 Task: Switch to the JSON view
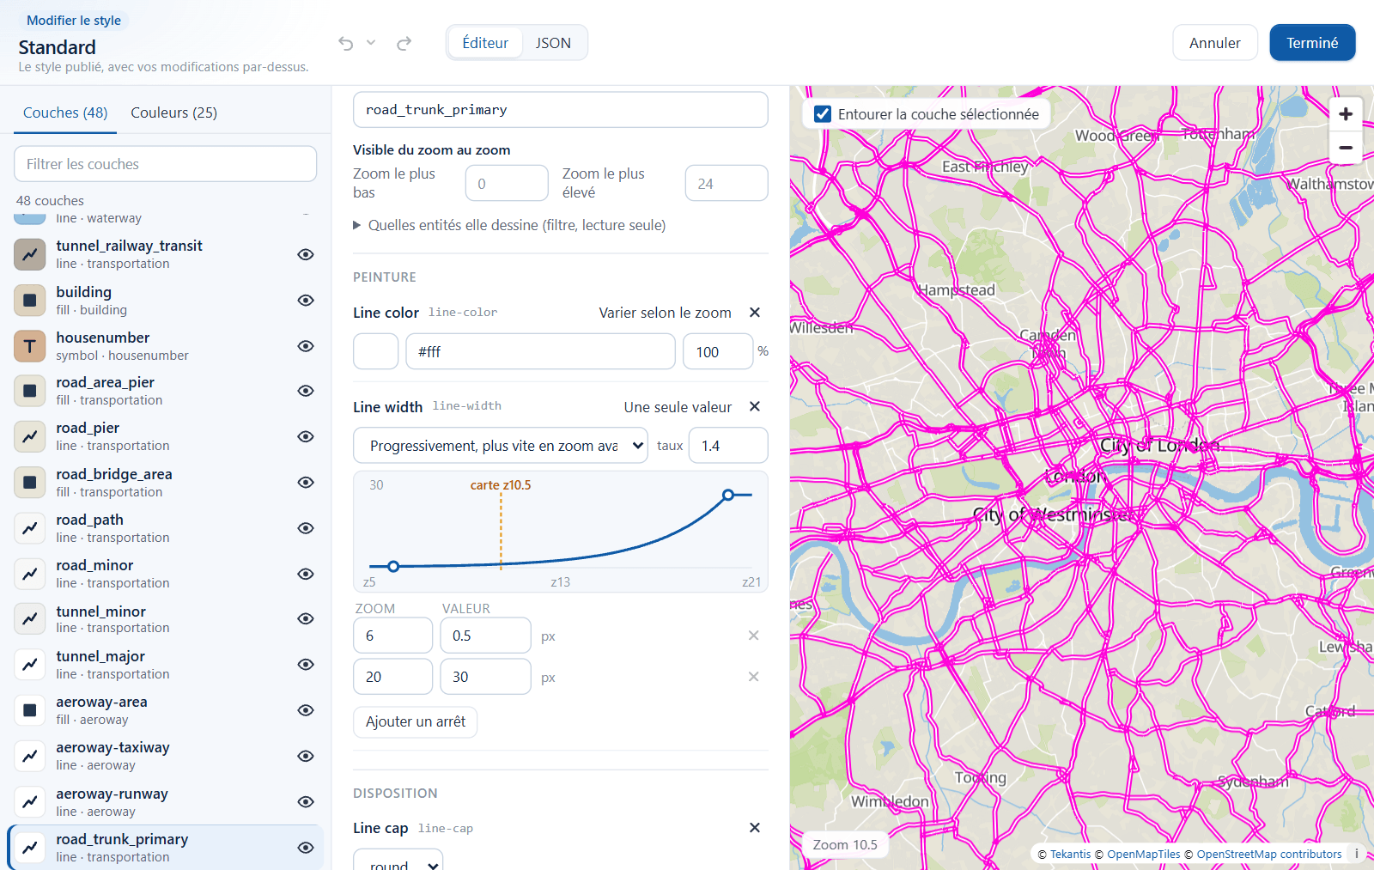553,43
